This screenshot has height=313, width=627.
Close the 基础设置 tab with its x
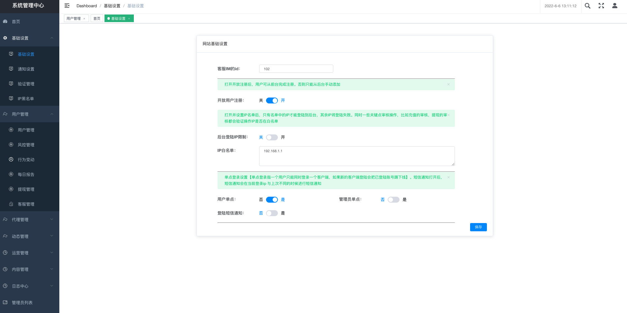click(x=129, y=19)
